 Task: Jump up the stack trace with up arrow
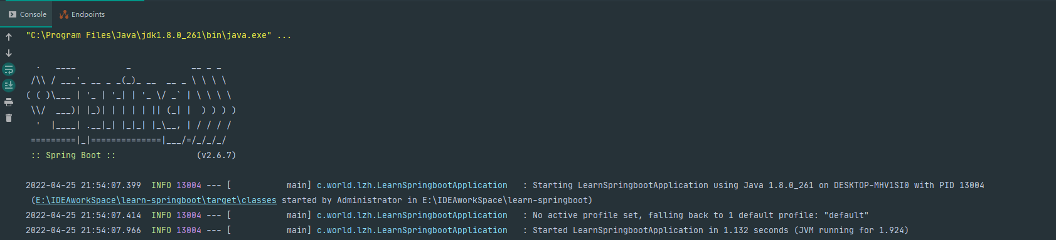(x=9, y=37)
